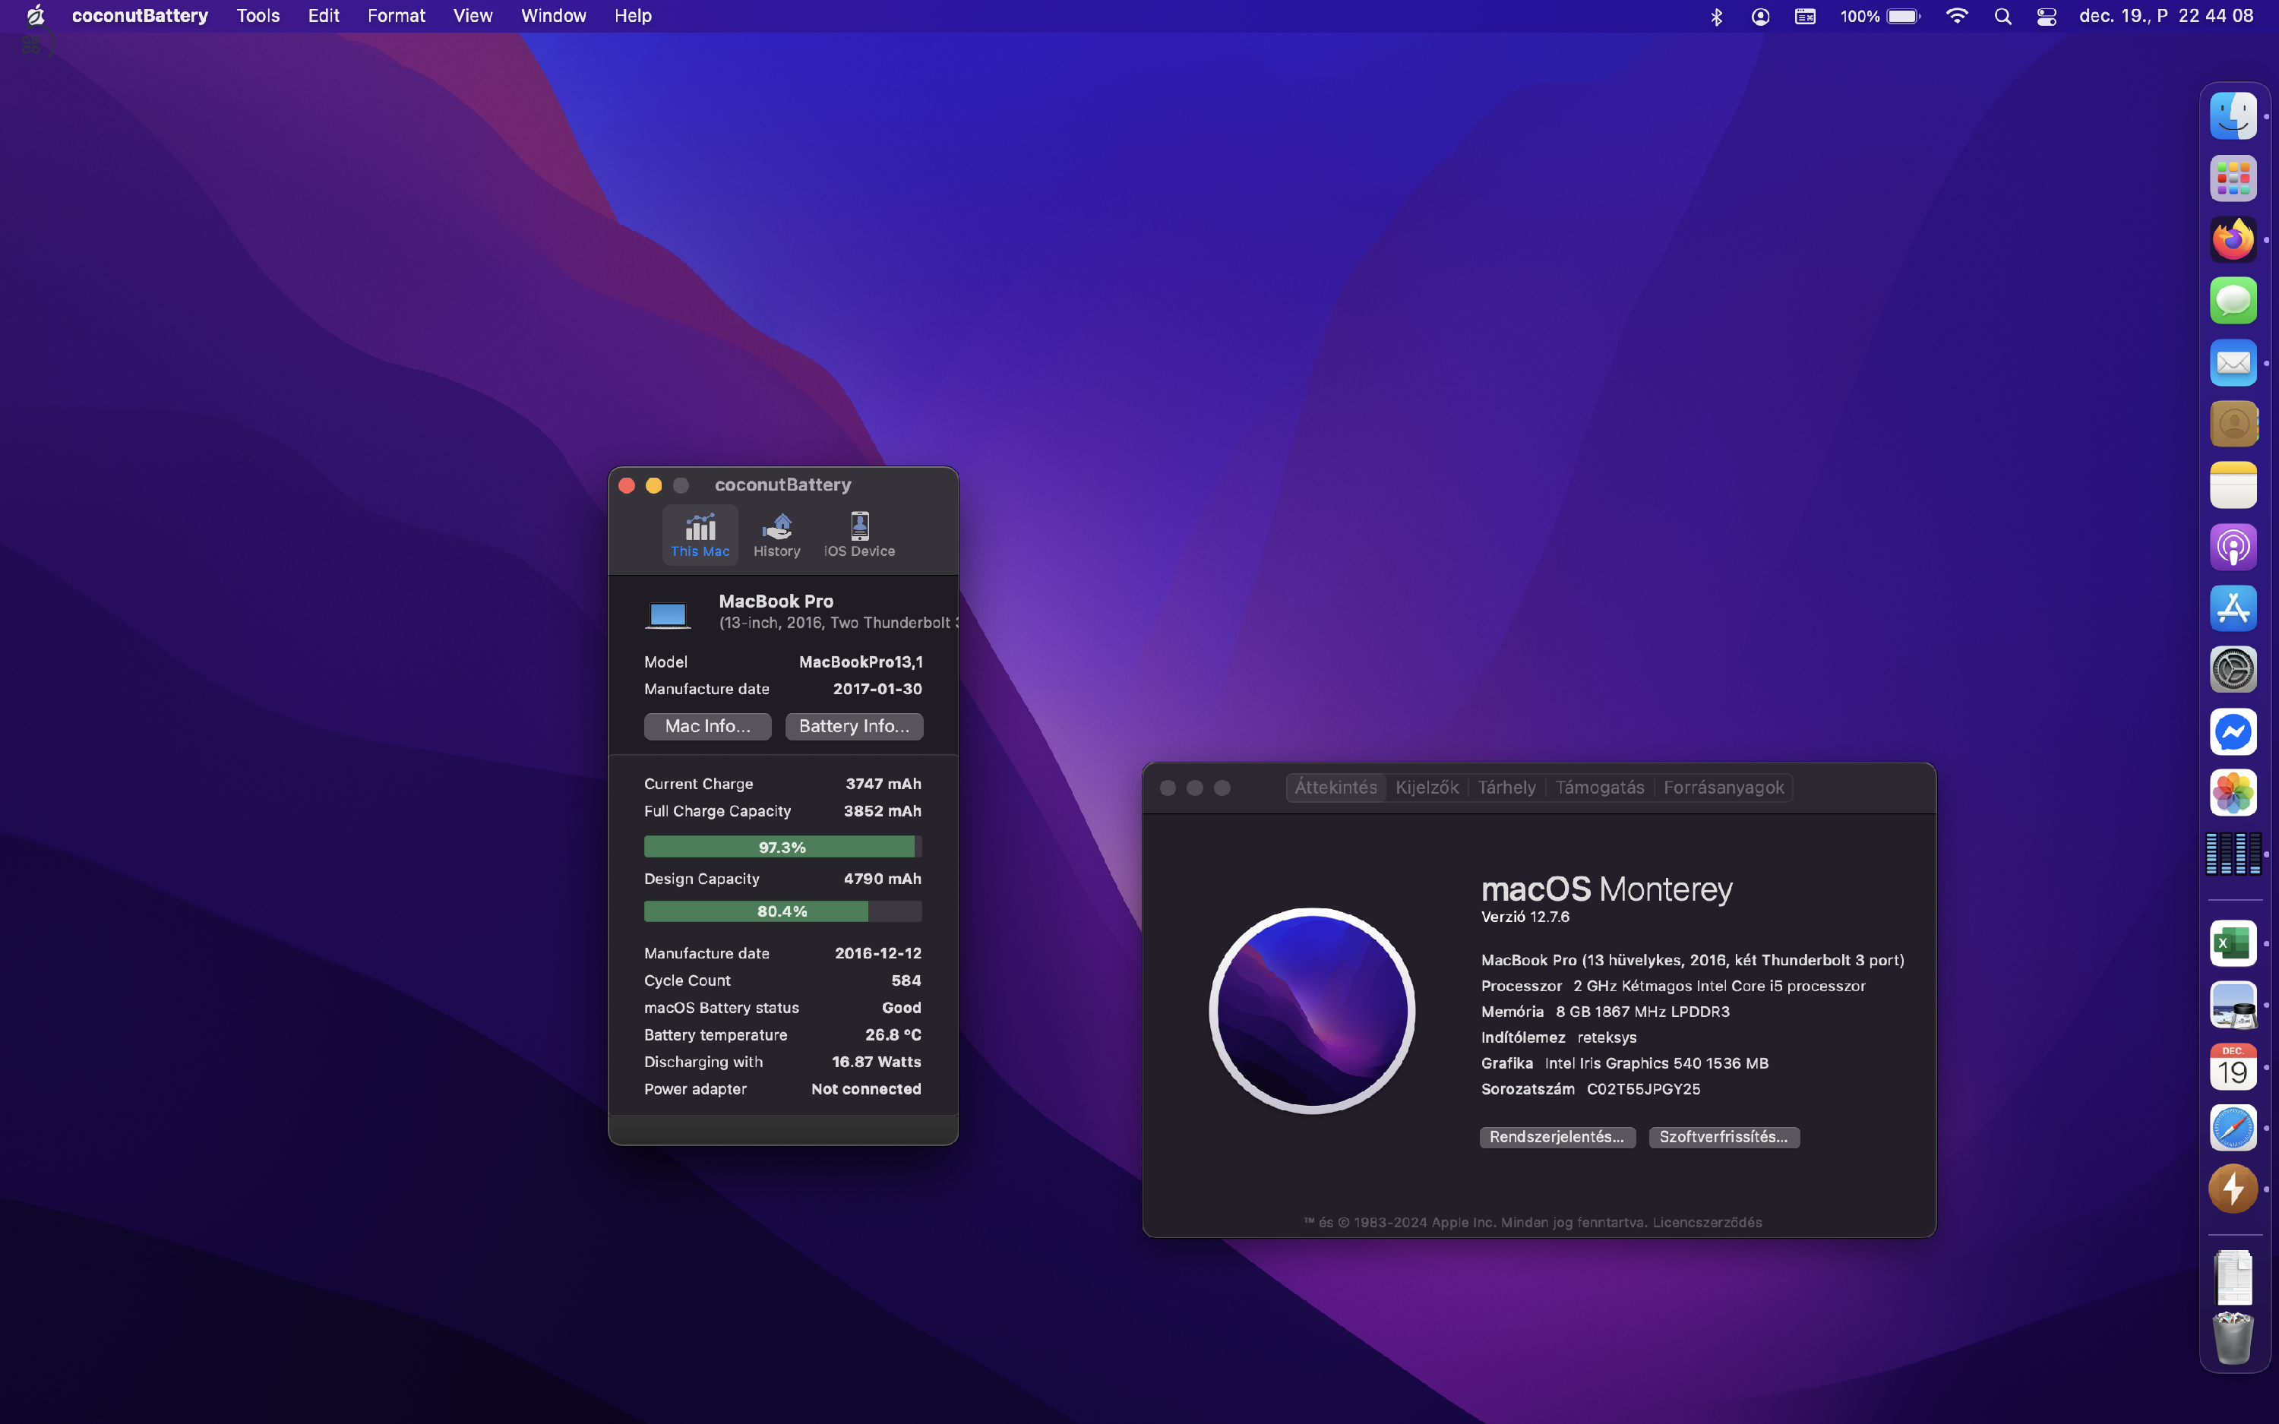Open Control Center in the menu bar
The width and height of the screenshot is (2279, 1424).
pyautogui.click(x=2046, y=16)
